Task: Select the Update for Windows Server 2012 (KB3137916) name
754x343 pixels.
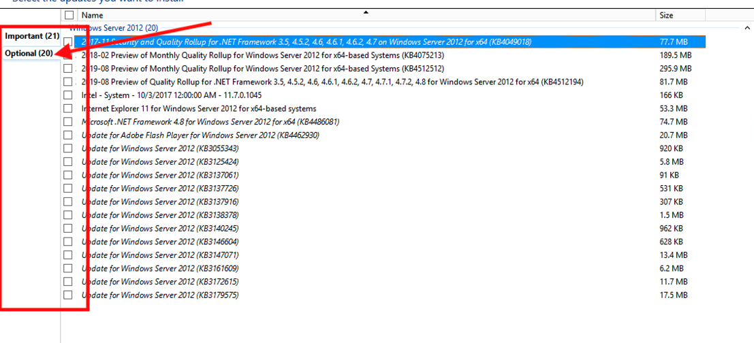Action: (160, 201)
